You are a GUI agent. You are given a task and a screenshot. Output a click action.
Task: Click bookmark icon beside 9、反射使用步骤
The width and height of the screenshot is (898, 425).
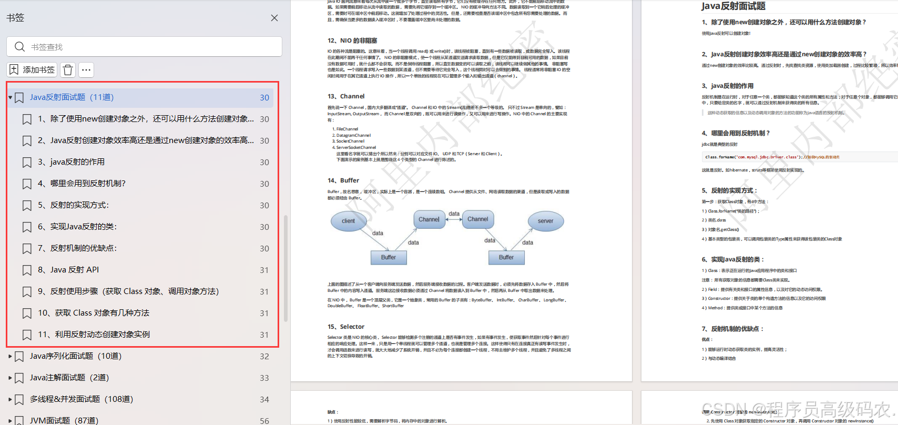pyautogui.click(x=27, y=292)
